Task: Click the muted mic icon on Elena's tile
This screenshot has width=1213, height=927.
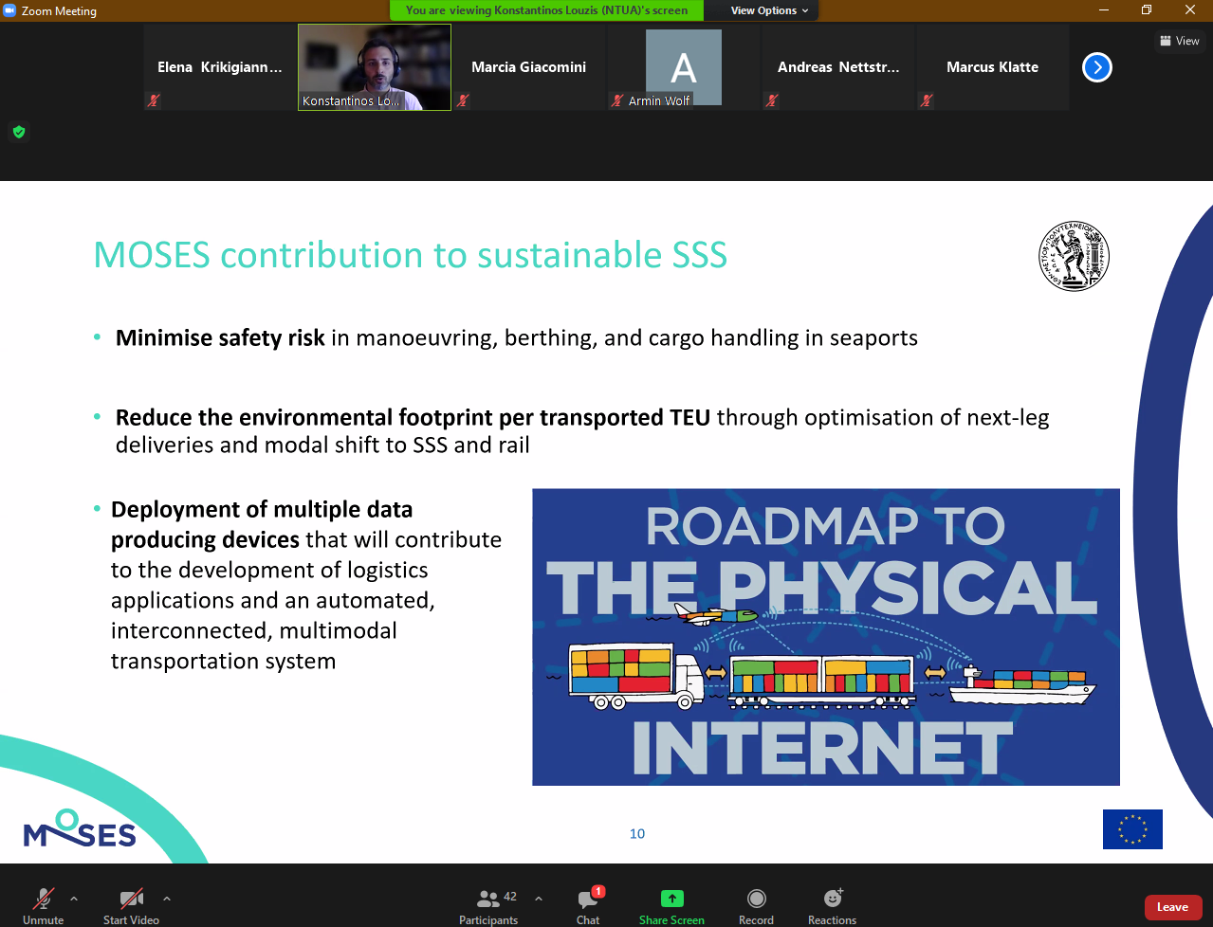Action: [x=154, y=100]
